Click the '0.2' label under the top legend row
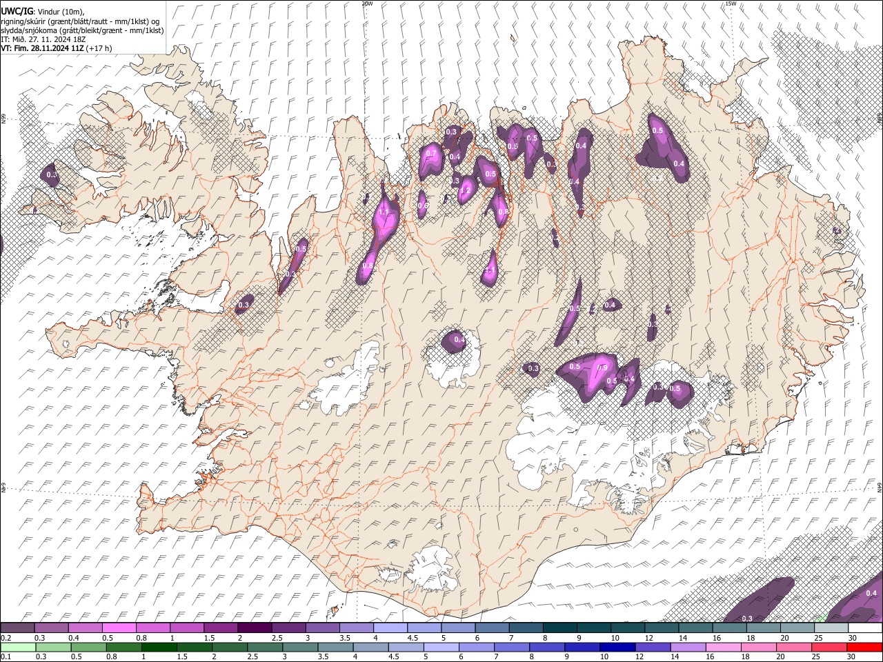Image resolution: width=883 pixels, height=662 pixels. click(x=6, y=638)
